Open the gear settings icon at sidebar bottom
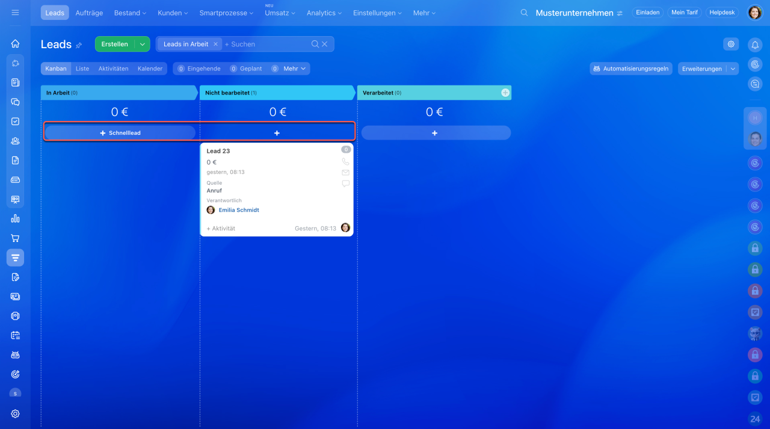This screenshot has height=429, width=770. (x=15, y=413)
